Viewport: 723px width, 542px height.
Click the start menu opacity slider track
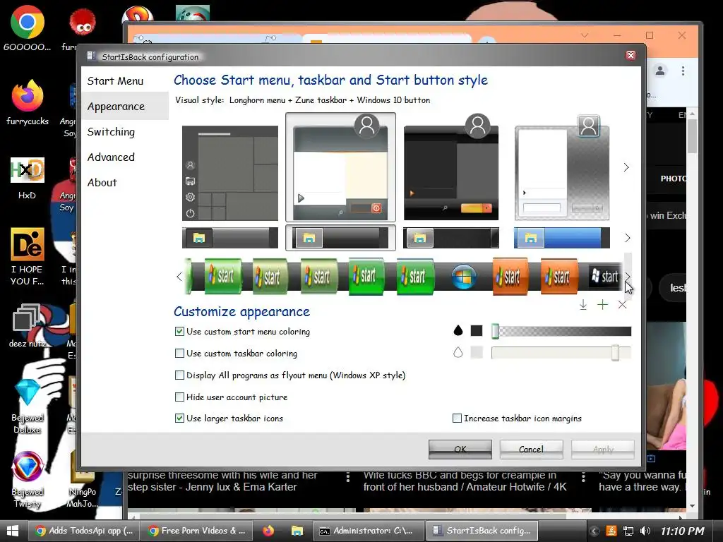point(561,331)
